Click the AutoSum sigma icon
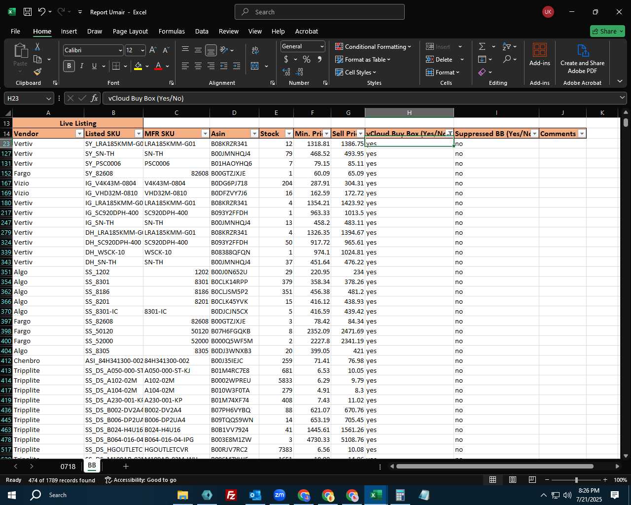The height and width of the screenshot is (505, 631). [482, 46]
